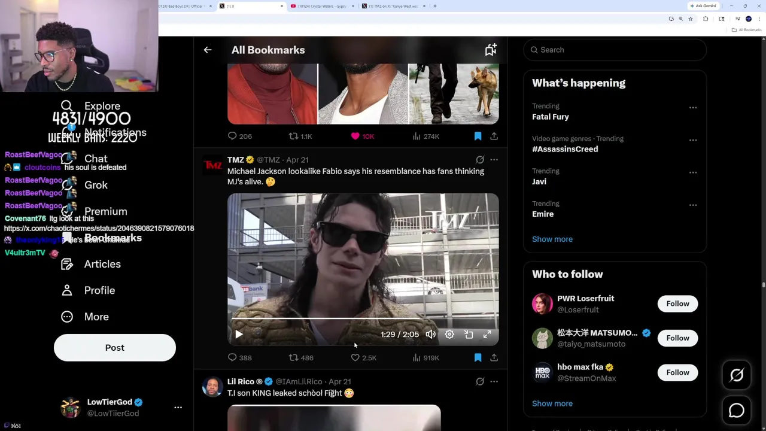Open browser extensions puzzle icon
766x431 pixels.
706,19
